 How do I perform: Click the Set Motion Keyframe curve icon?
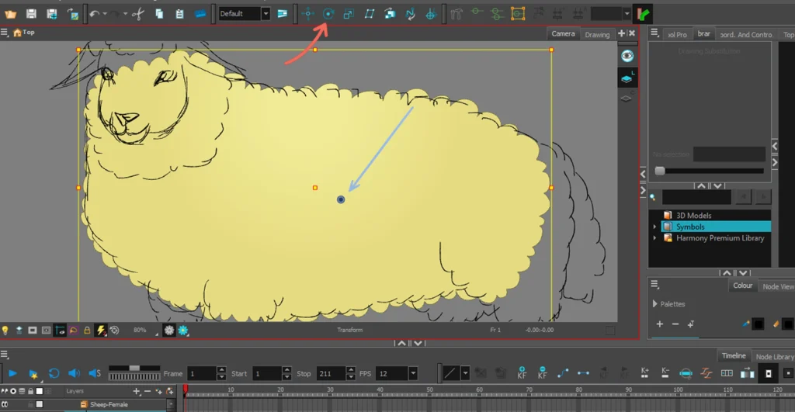(x=563, y=373)
